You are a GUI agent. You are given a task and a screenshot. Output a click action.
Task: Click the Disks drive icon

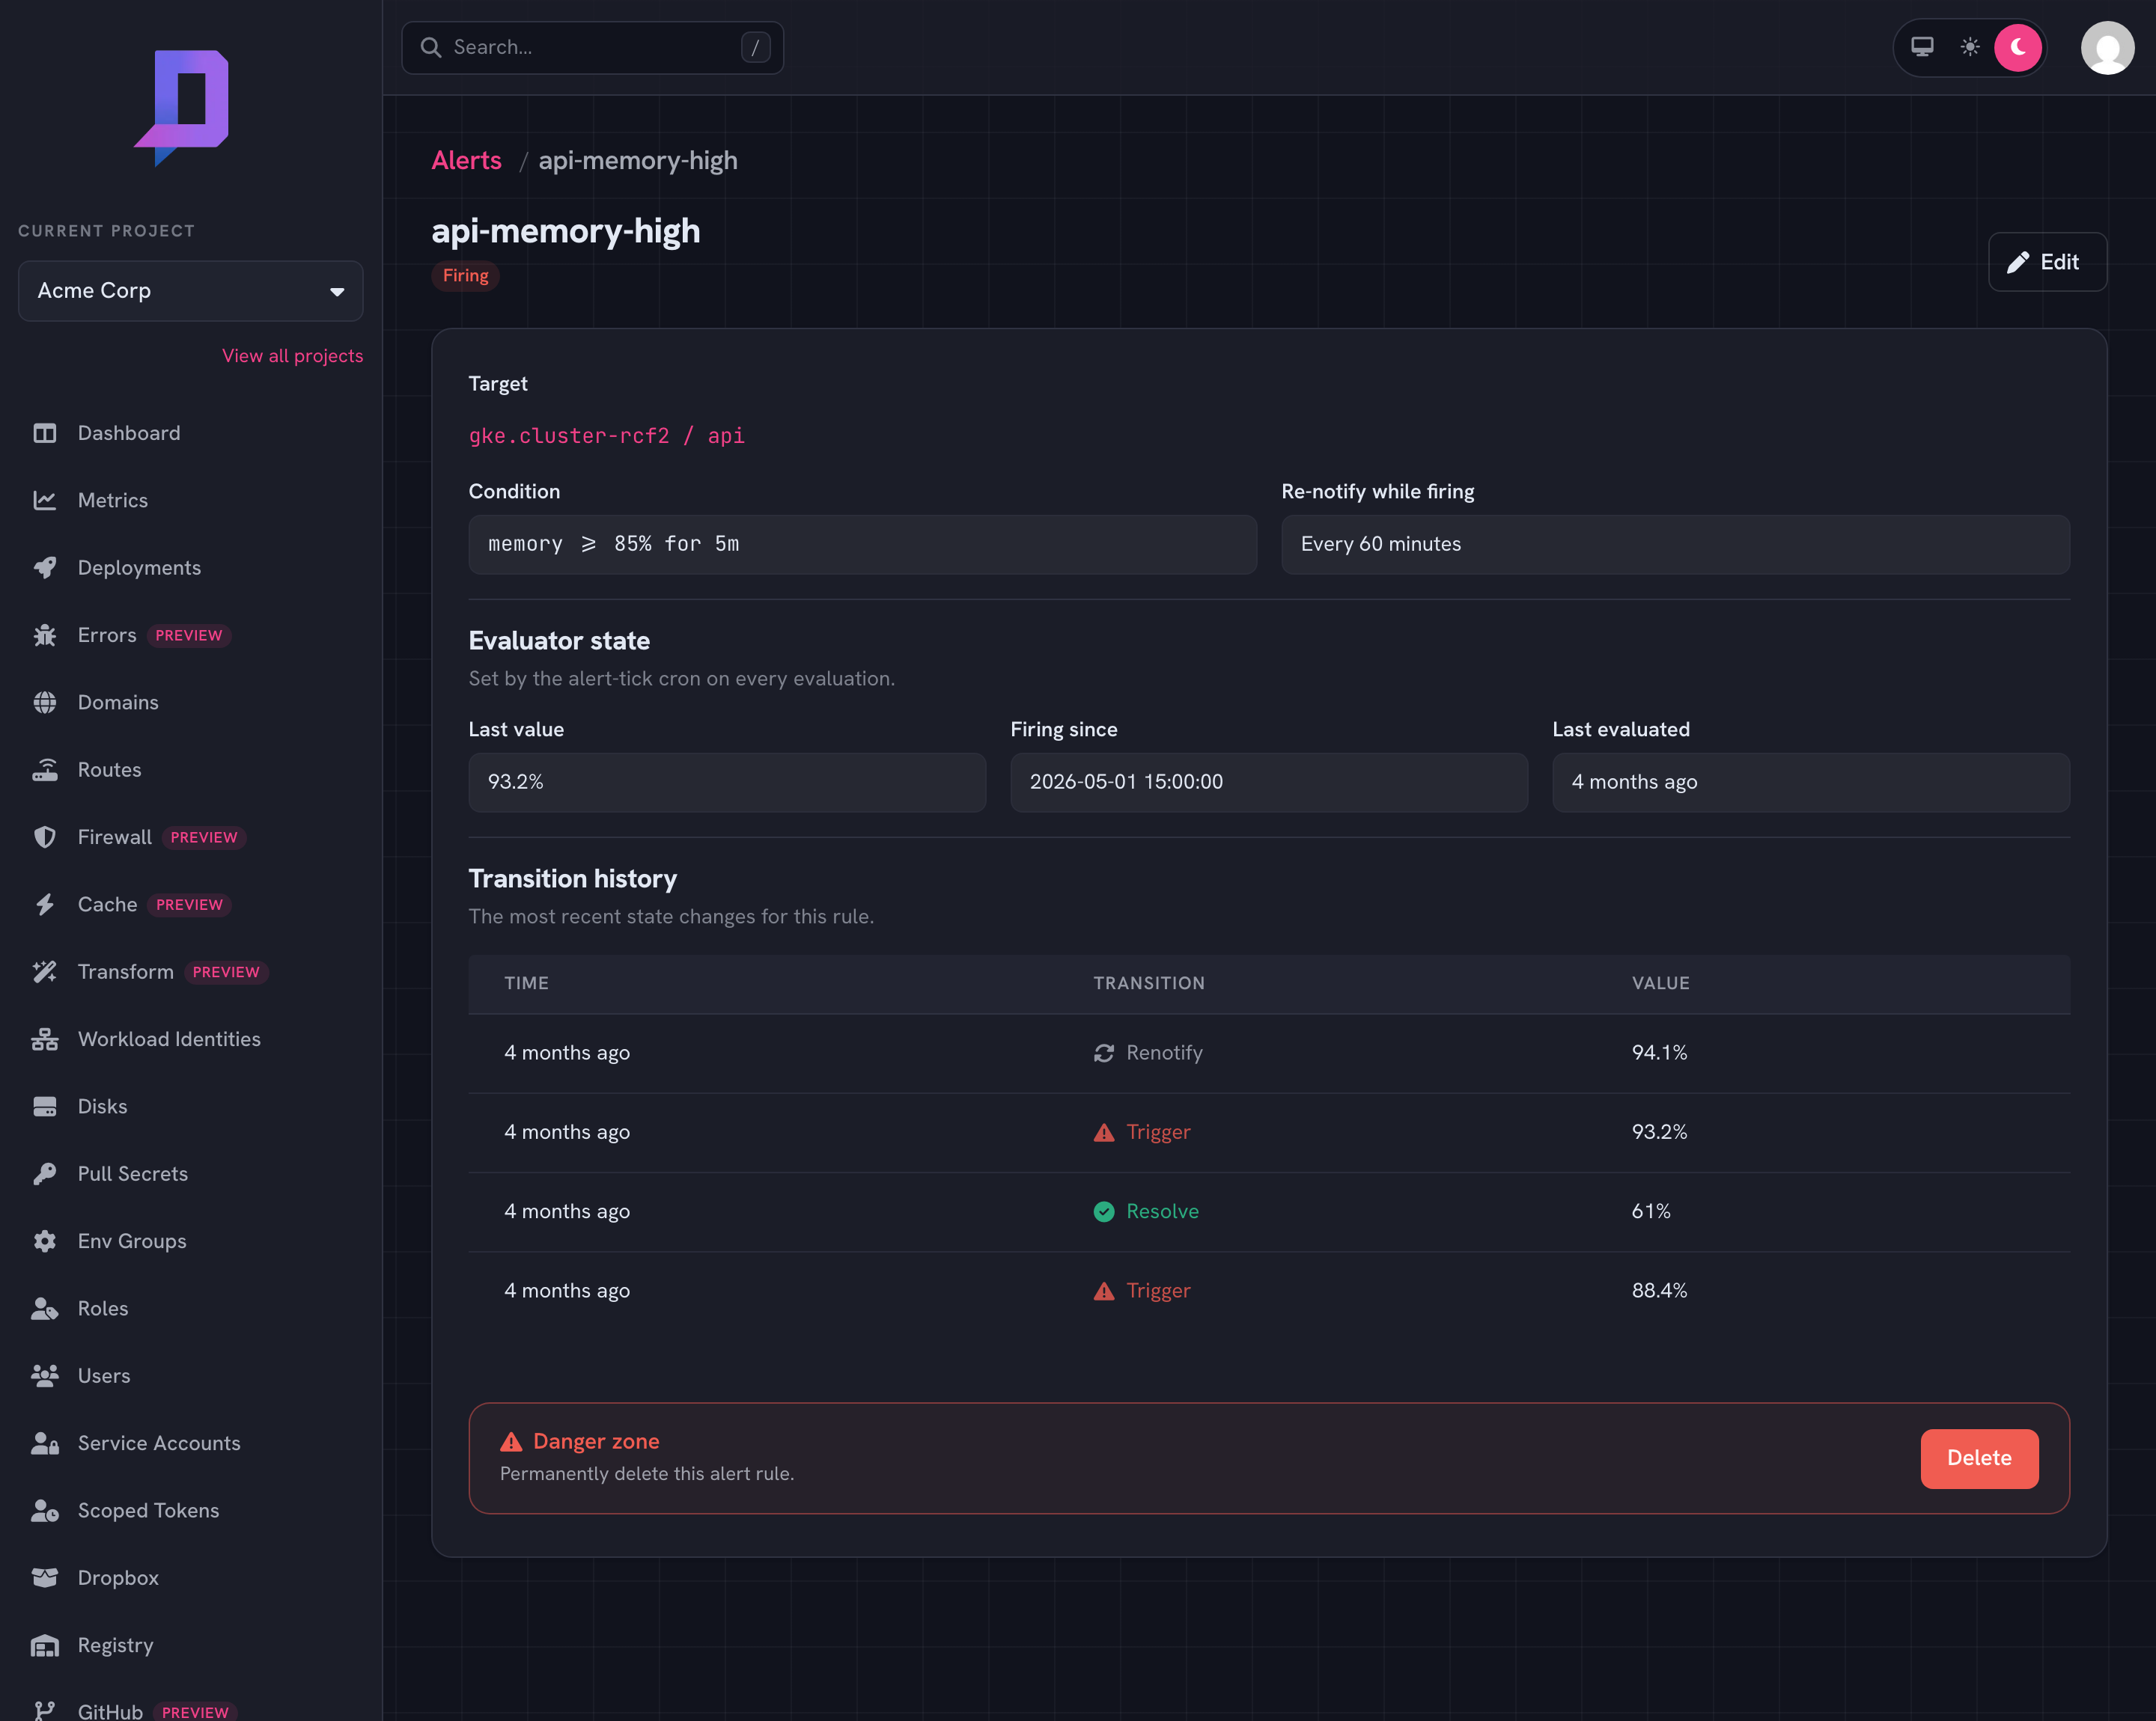click(x=45, y=1107)
